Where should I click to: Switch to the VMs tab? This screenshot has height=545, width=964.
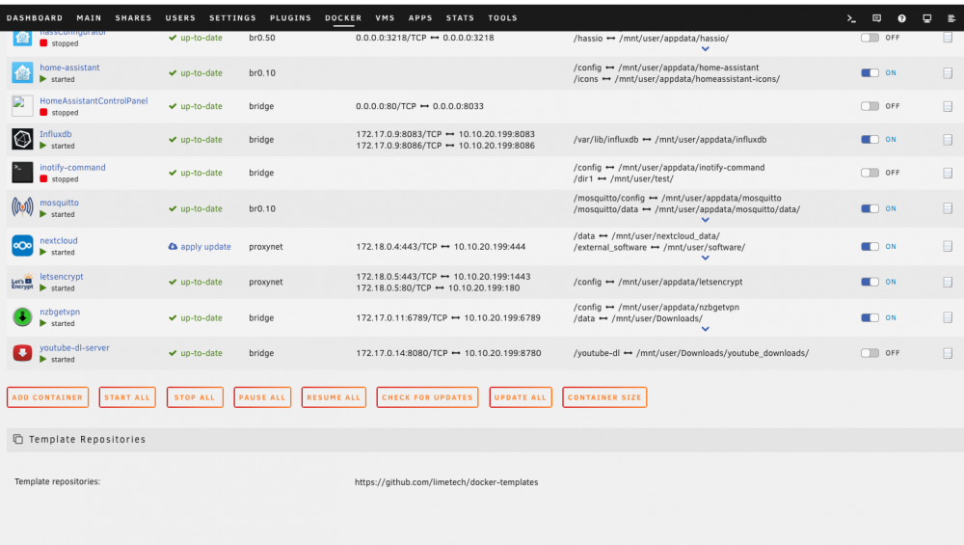tap(385, 17)
